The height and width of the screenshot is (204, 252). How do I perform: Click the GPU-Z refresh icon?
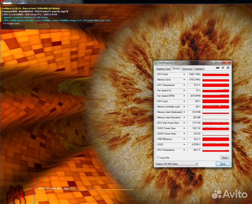(x=223, y=68)
